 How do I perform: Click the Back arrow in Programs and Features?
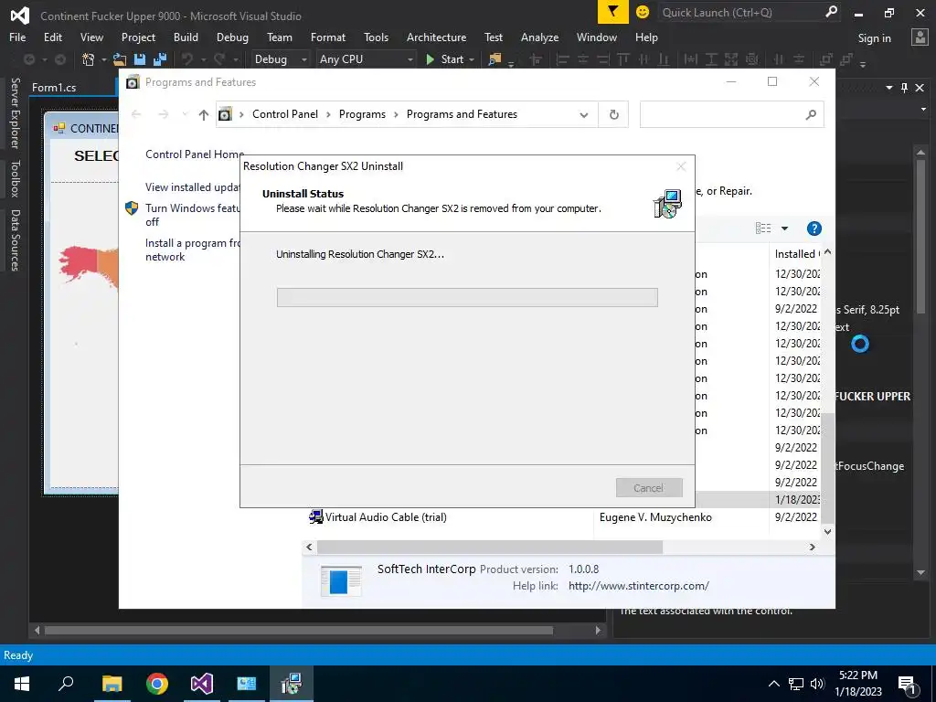136,114
